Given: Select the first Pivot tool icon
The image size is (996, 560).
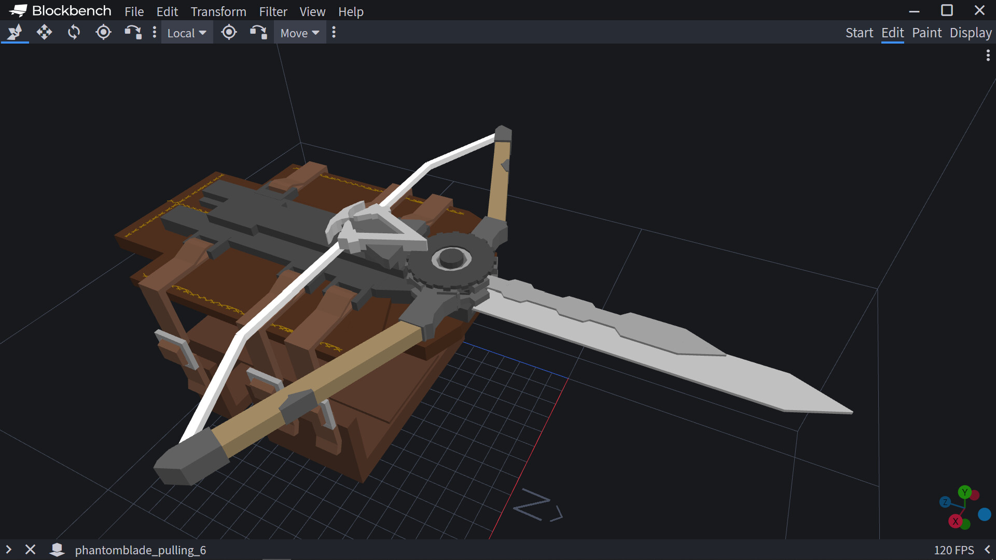Looking at the screenshot, I should [x=103, y=33].
